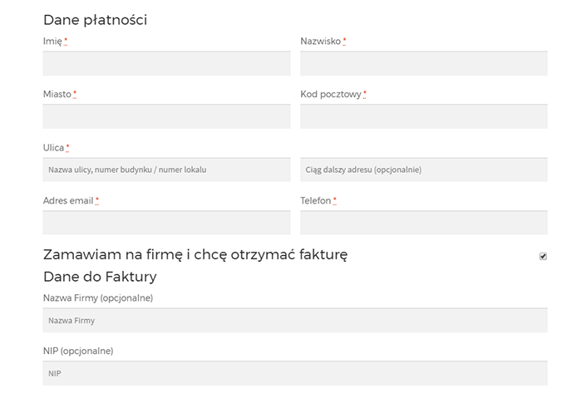Click the 'NIP (opcjonalne)' label
582x393 pixels.
pyautogui.click(x=78, y=351)
